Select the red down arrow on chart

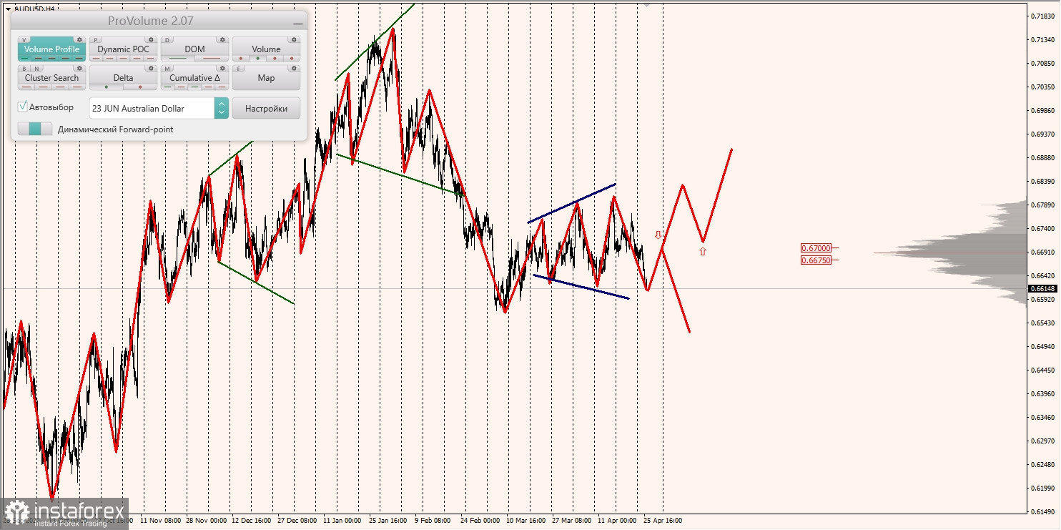658,235
